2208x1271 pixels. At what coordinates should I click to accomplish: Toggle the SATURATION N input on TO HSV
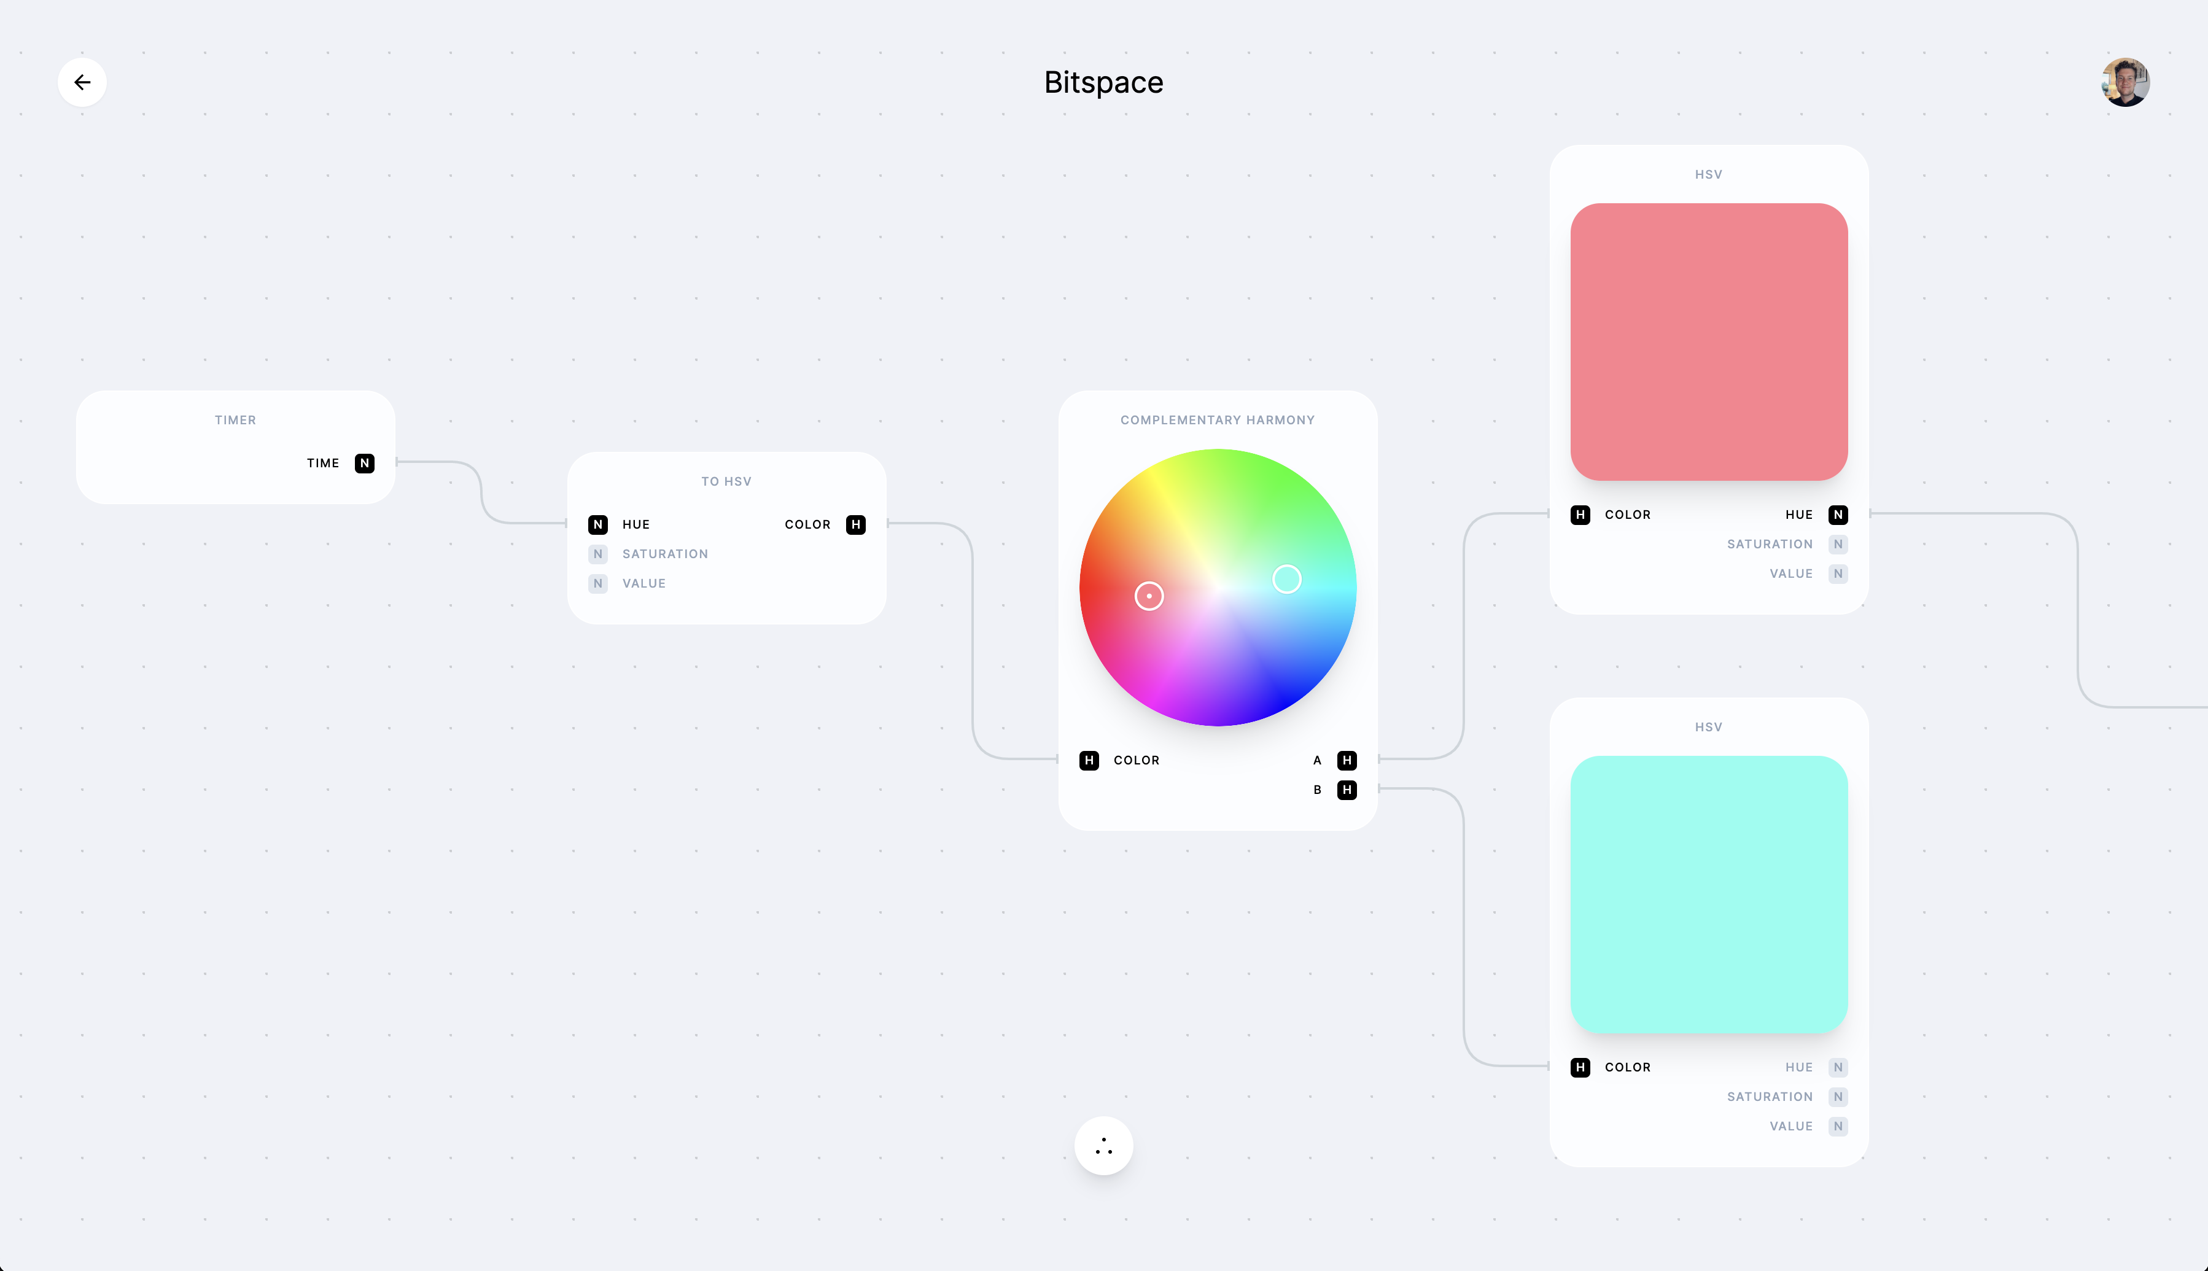pos(597,552)
